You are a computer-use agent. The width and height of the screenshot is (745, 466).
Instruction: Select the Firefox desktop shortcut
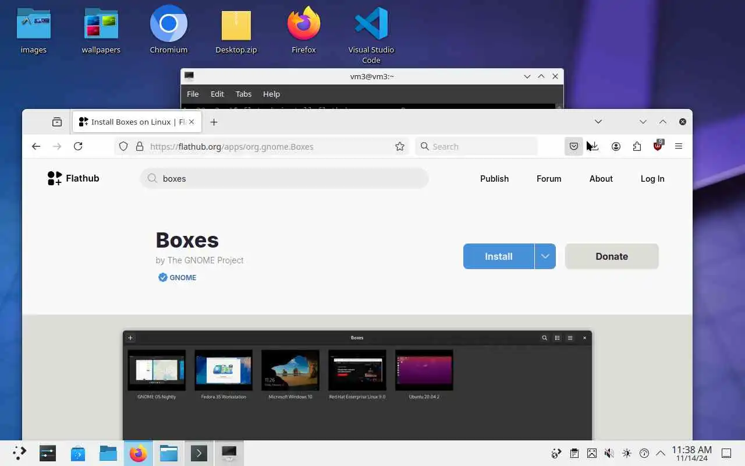pos(304,31)
